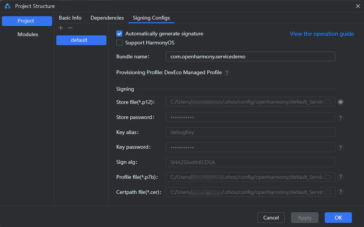Click the Store password field

tap(250, 117)
